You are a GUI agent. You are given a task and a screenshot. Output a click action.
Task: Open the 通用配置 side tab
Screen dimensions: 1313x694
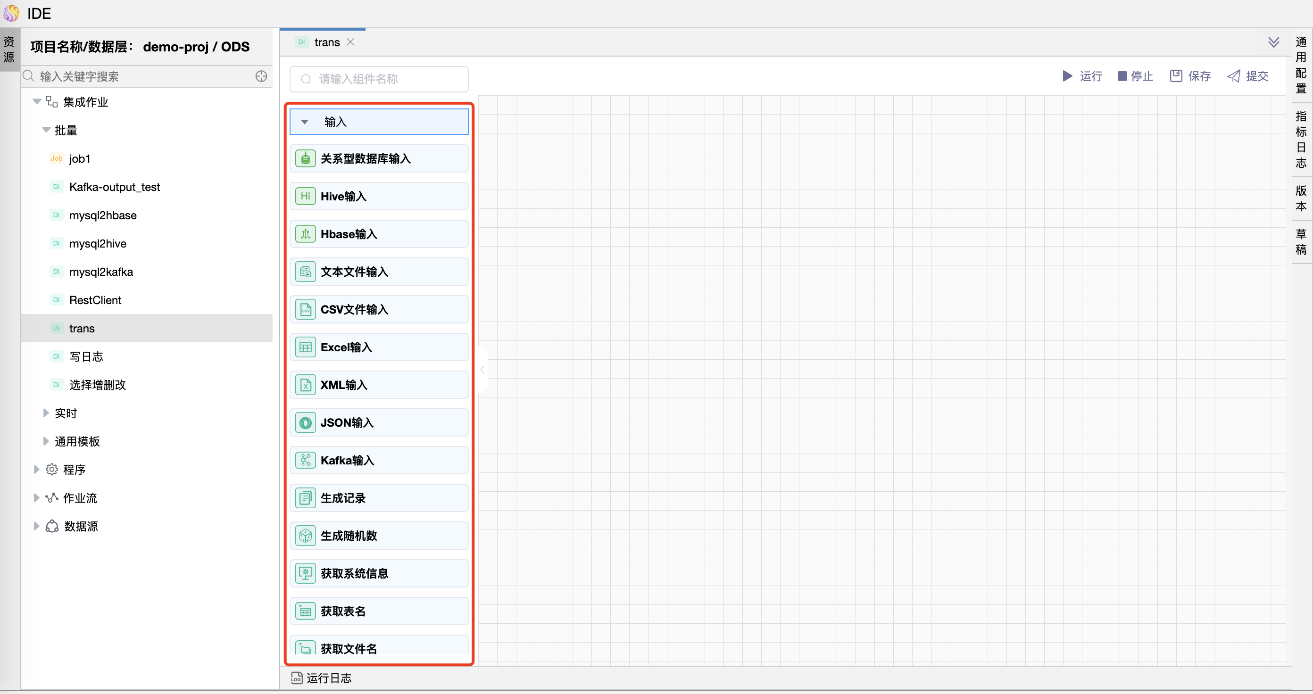[x=1301, y=65]
